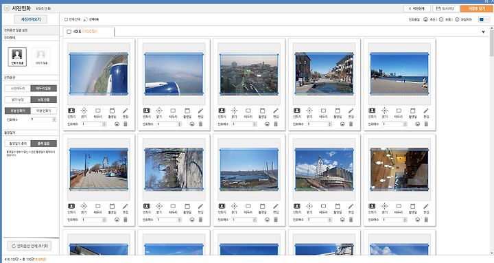The image size is (494, 263).
Task: Toggle shooting date (촬영일) on airplane engine photo
Action: (x=112, y=113)
